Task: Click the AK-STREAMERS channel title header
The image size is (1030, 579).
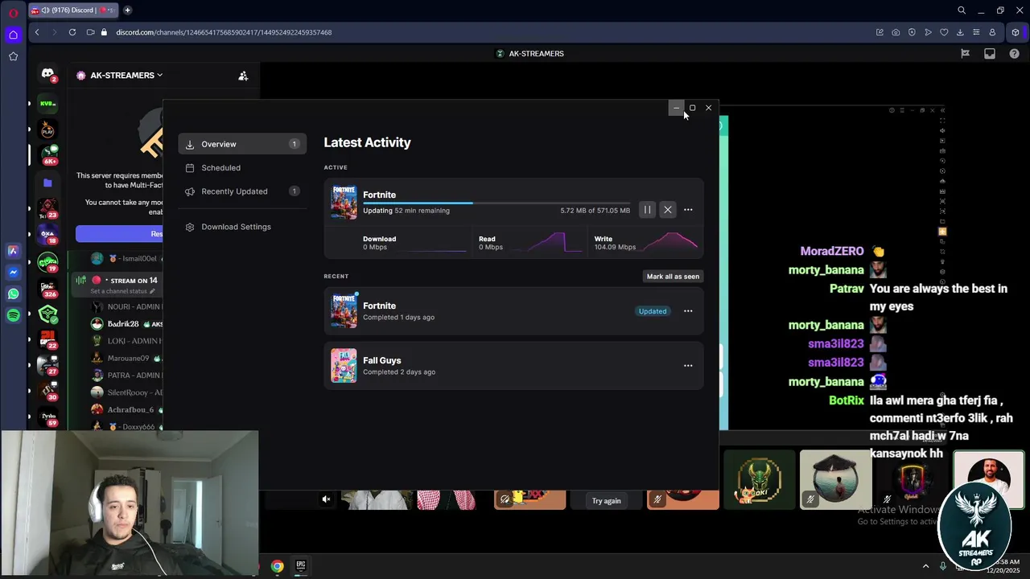Action: (x=529, y=54)
